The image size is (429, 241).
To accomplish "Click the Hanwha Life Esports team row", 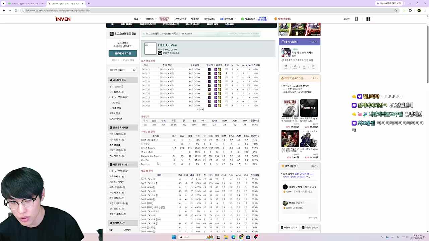I will click(x=200, y=156).
